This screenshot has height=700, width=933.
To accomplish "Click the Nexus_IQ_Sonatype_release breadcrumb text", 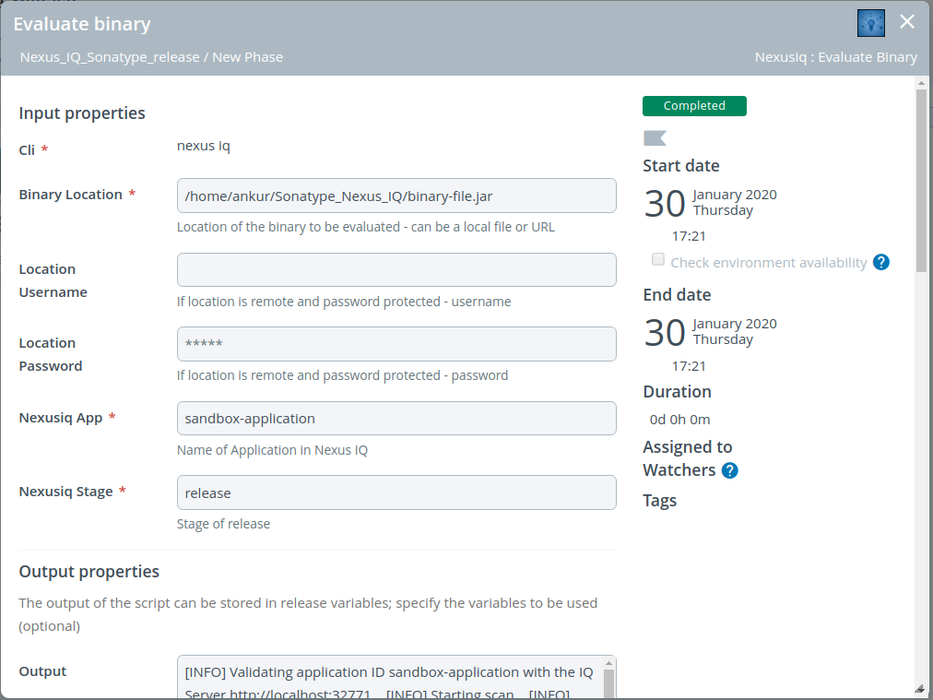I will pos(110,57).
